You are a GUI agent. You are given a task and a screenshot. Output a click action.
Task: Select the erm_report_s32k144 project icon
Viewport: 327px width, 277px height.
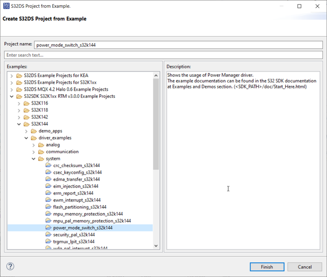point(49,193)
